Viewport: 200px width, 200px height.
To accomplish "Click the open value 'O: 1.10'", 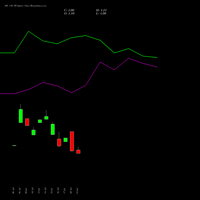I will (69, 14).
